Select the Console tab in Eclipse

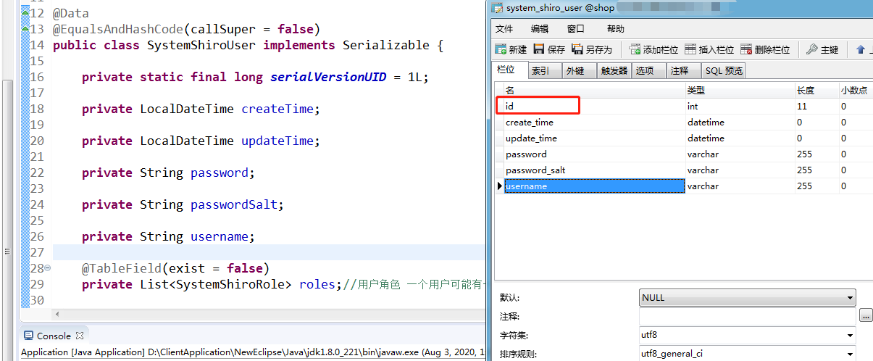click(54, 336)
